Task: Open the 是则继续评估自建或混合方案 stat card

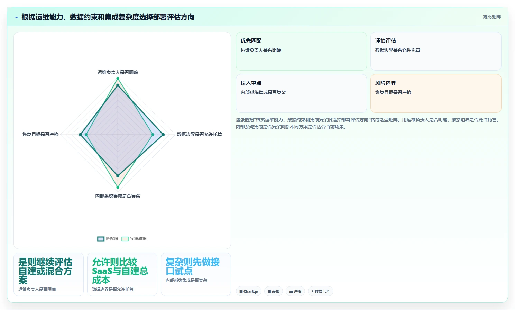Action: (x=48, y=274)
